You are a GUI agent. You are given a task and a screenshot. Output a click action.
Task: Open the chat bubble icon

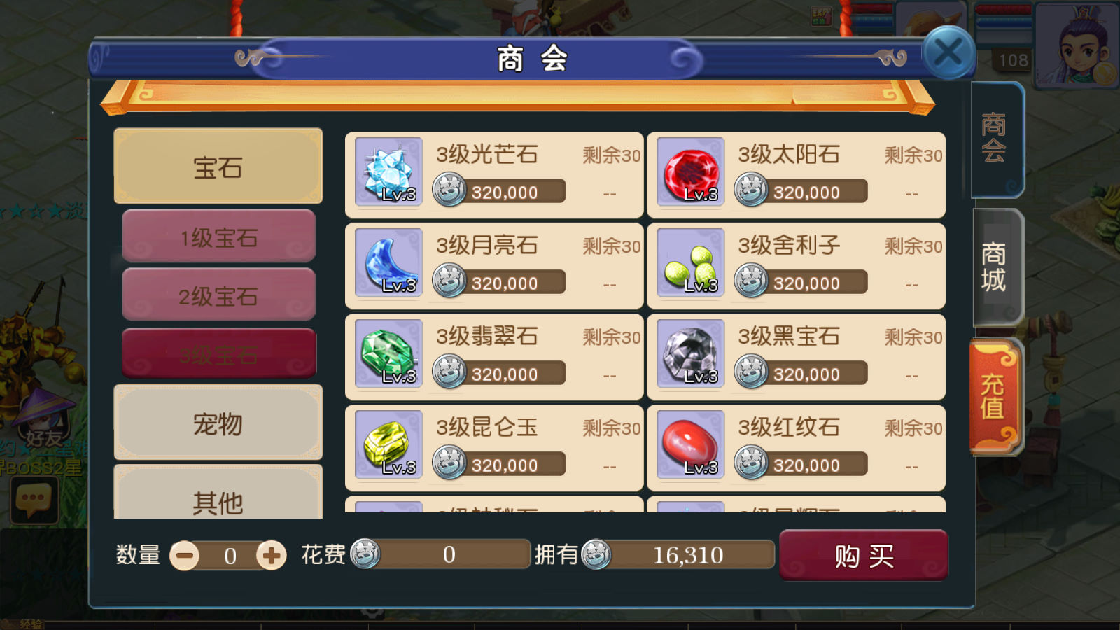pos(34,501)
